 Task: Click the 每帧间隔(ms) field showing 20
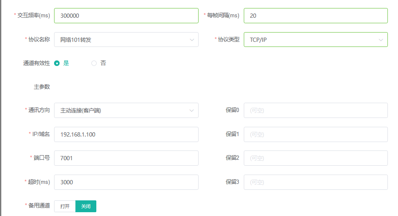pos(316,16)
